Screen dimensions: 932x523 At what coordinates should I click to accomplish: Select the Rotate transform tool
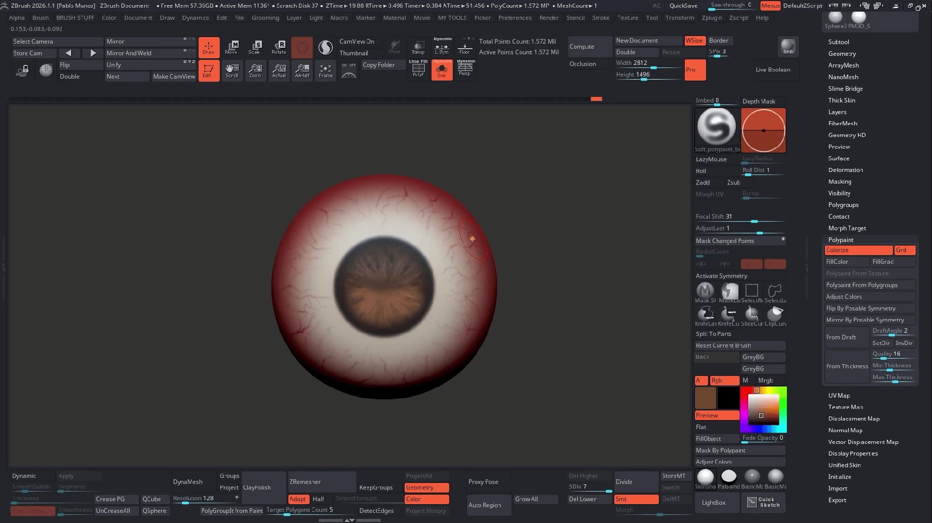[x=279, y=47]
